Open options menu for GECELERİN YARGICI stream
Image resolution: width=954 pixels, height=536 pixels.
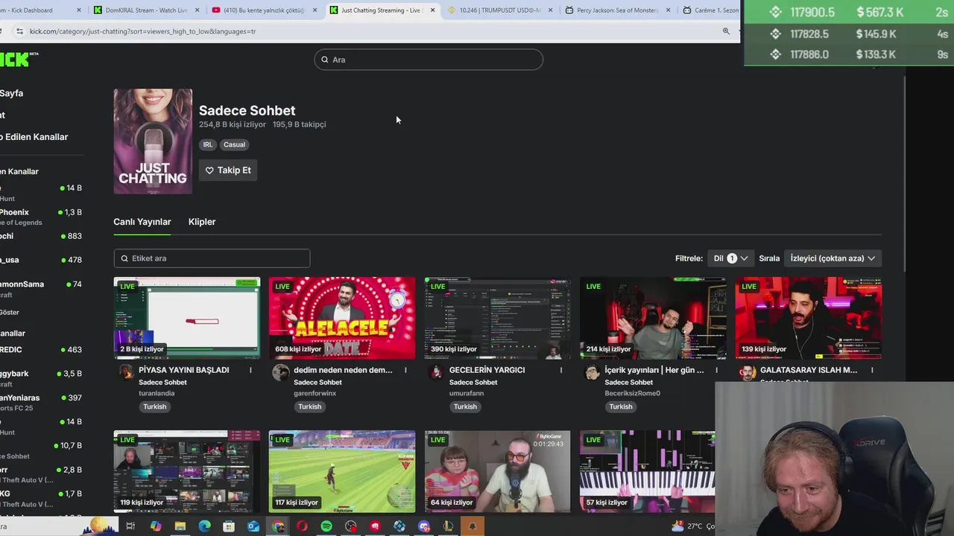561,370
